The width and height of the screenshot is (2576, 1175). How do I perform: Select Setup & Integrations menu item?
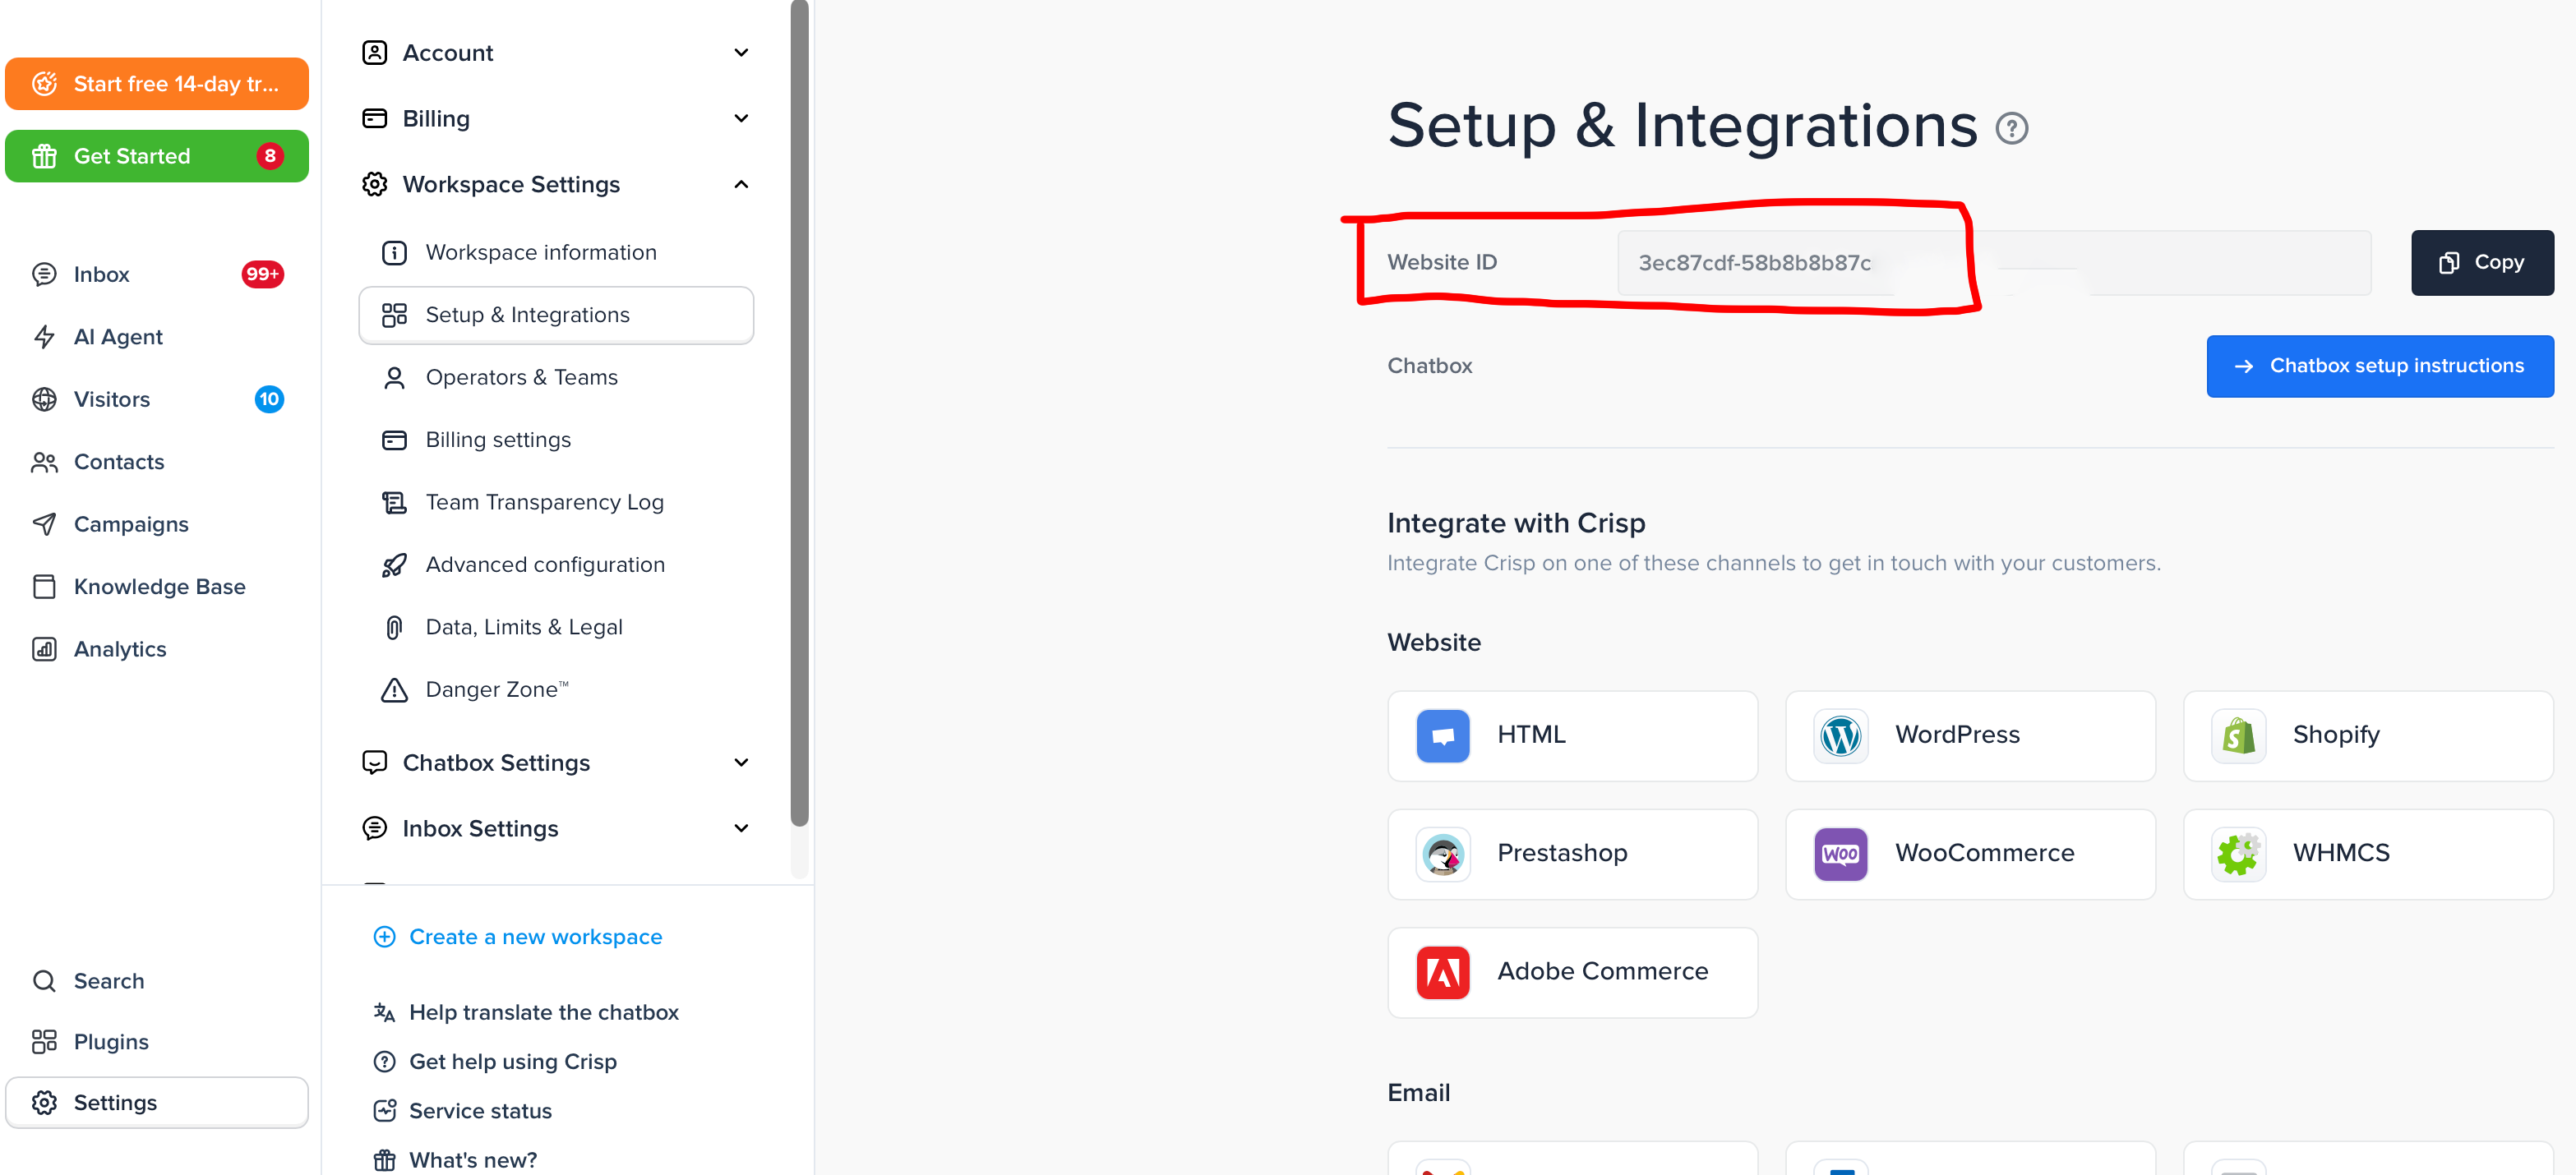(x=556, y=315)
